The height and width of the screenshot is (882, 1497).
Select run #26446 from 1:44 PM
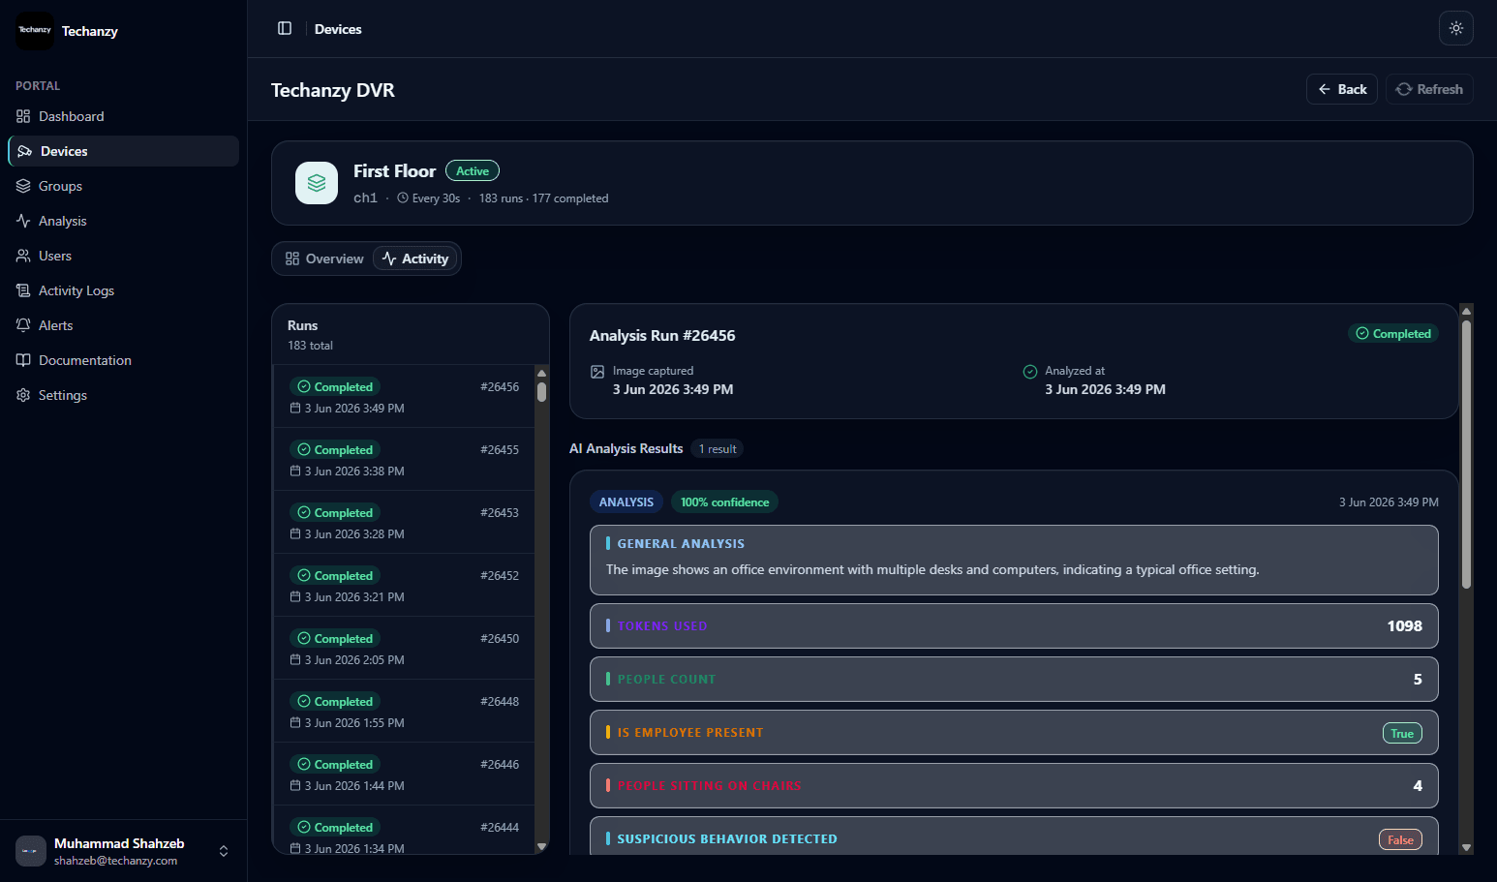pos(404,775)
